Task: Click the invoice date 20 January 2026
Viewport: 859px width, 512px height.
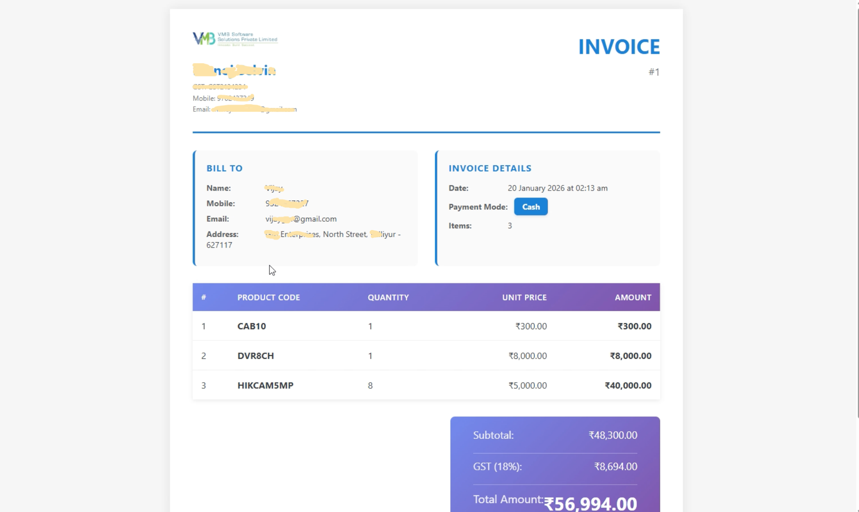Action: point(558,188)
